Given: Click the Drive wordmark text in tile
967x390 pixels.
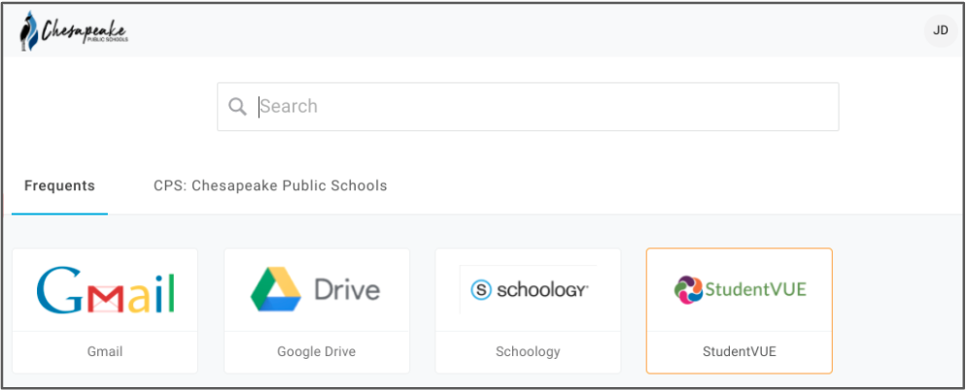Looking at the screenshot, I should pos(347,290).
